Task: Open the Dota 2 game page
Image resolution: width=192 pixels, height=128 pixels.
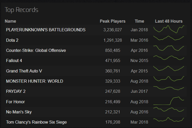Action: point(12,40)
